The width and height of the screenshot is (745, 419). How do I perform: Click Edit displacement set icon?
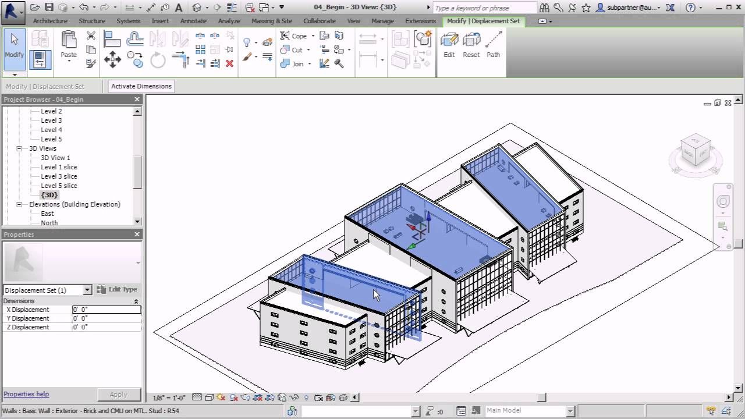click(x=449, y=44)
